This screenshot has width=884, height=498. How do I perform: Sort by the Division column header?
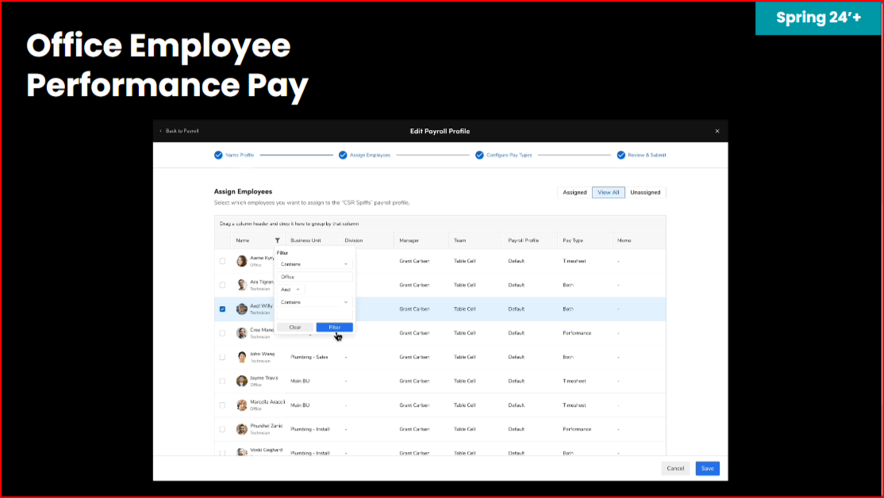[353, 240]
